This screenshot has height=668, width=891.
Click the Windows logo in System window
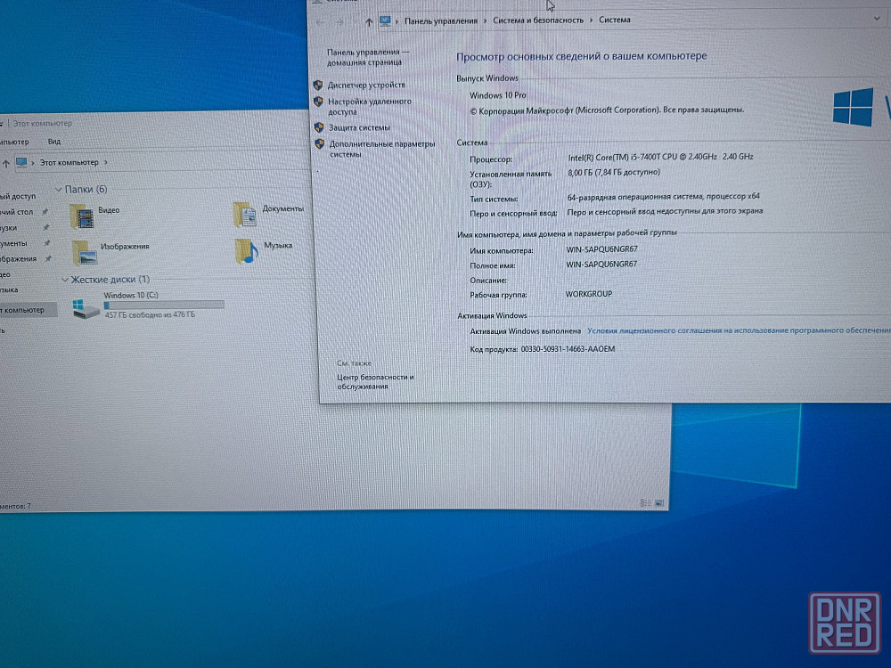853,107
